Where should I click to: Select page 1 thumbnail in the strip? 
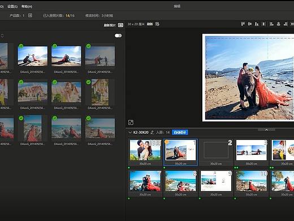tap(180, 150)
